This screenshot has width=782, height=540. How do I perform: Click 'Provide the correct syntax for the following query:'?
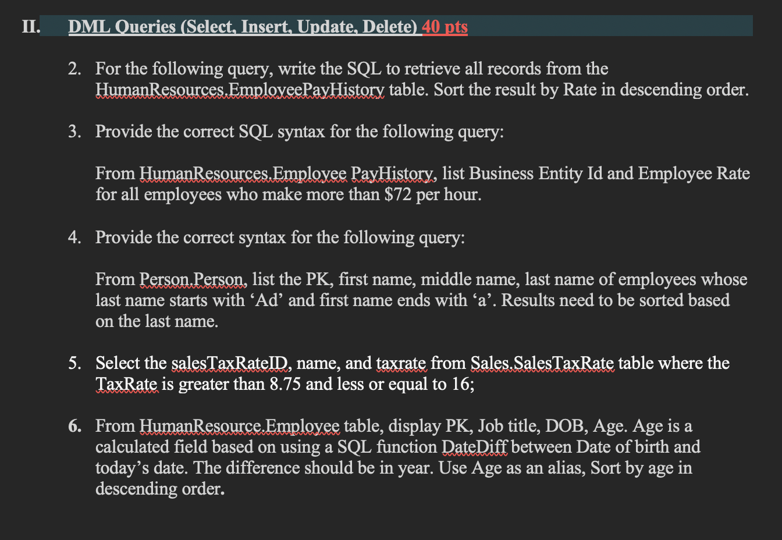[x=280, y=237]
